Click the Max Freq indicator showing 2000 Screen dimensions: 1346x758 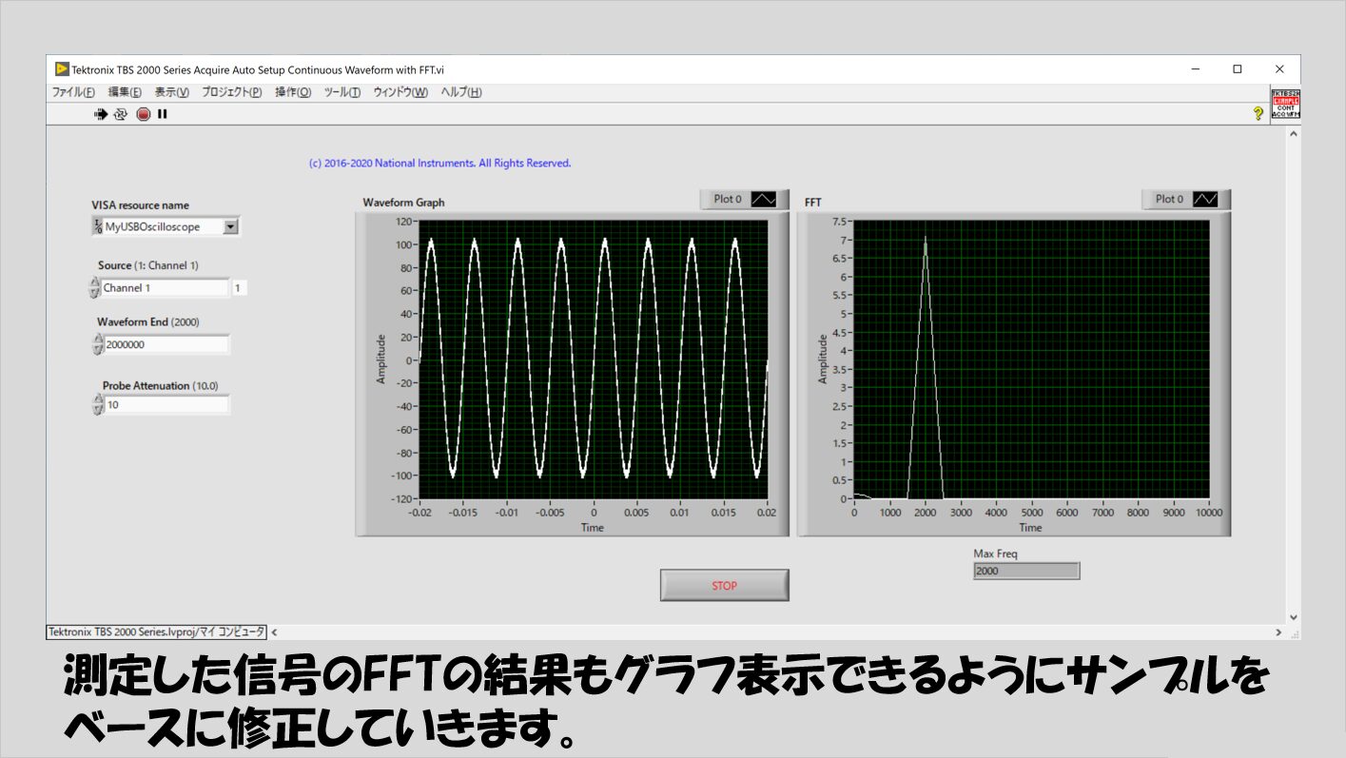point(1026,571)
